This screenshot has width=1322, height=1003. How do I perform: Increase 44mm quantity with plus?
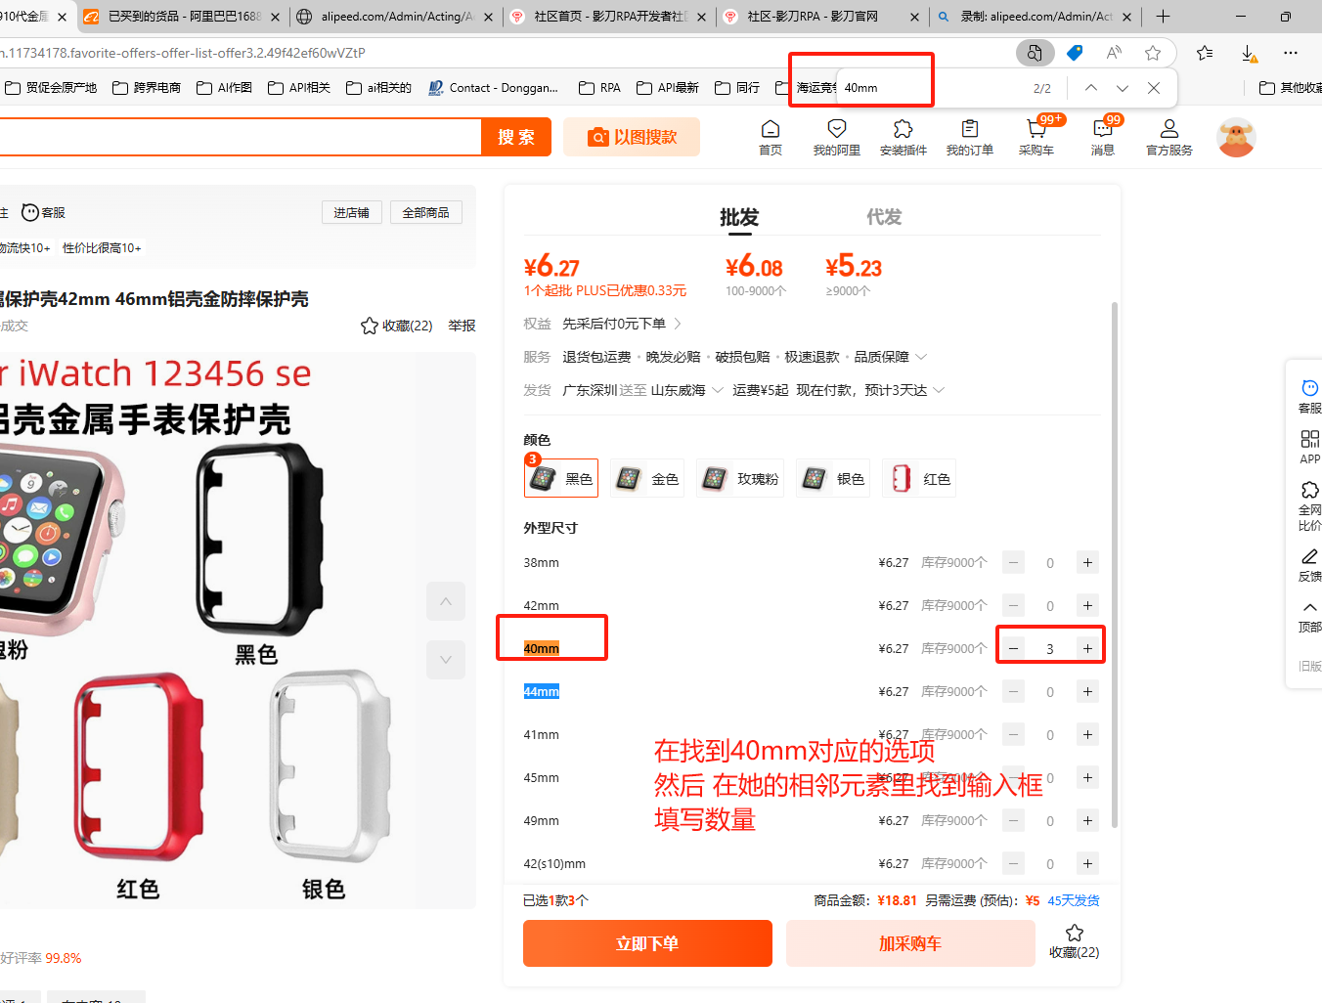pyautogui.click(x=1087, y=691)
